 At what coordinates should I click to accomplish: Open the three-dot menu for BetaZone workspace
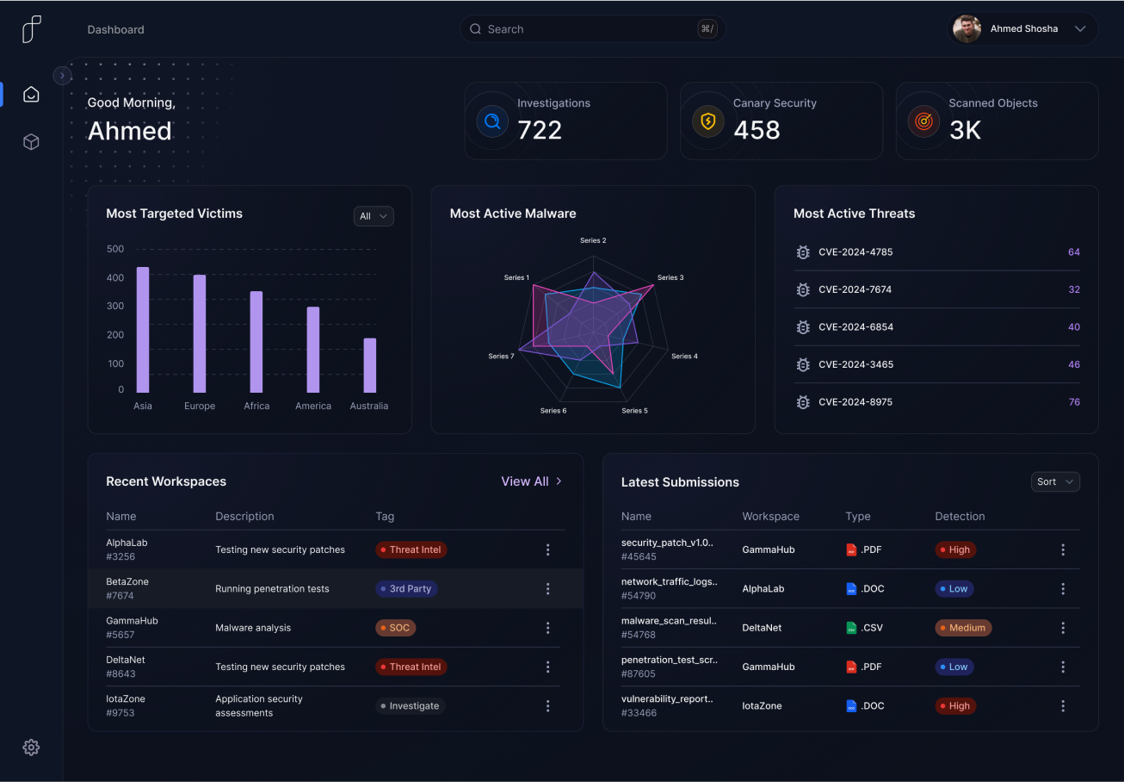548,589
